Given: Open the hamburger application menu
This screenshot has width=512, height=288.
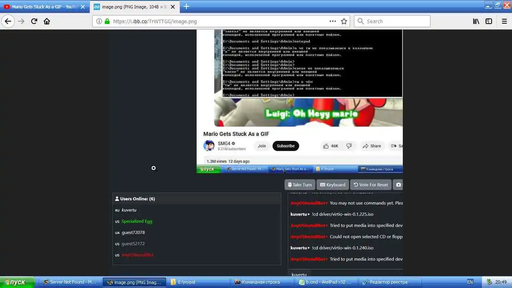Looking at the screenshot, I should pos(504,21).
